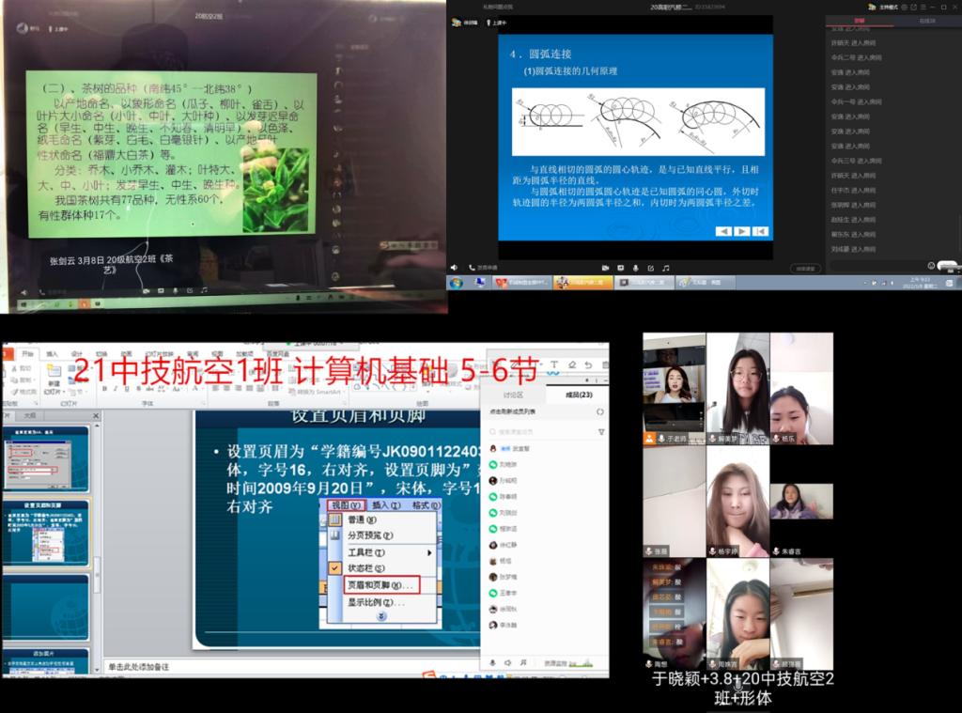Click the next slide arrow on the blue slide
The height and width of the screenshot is (713, 962).
pos(742,231)
